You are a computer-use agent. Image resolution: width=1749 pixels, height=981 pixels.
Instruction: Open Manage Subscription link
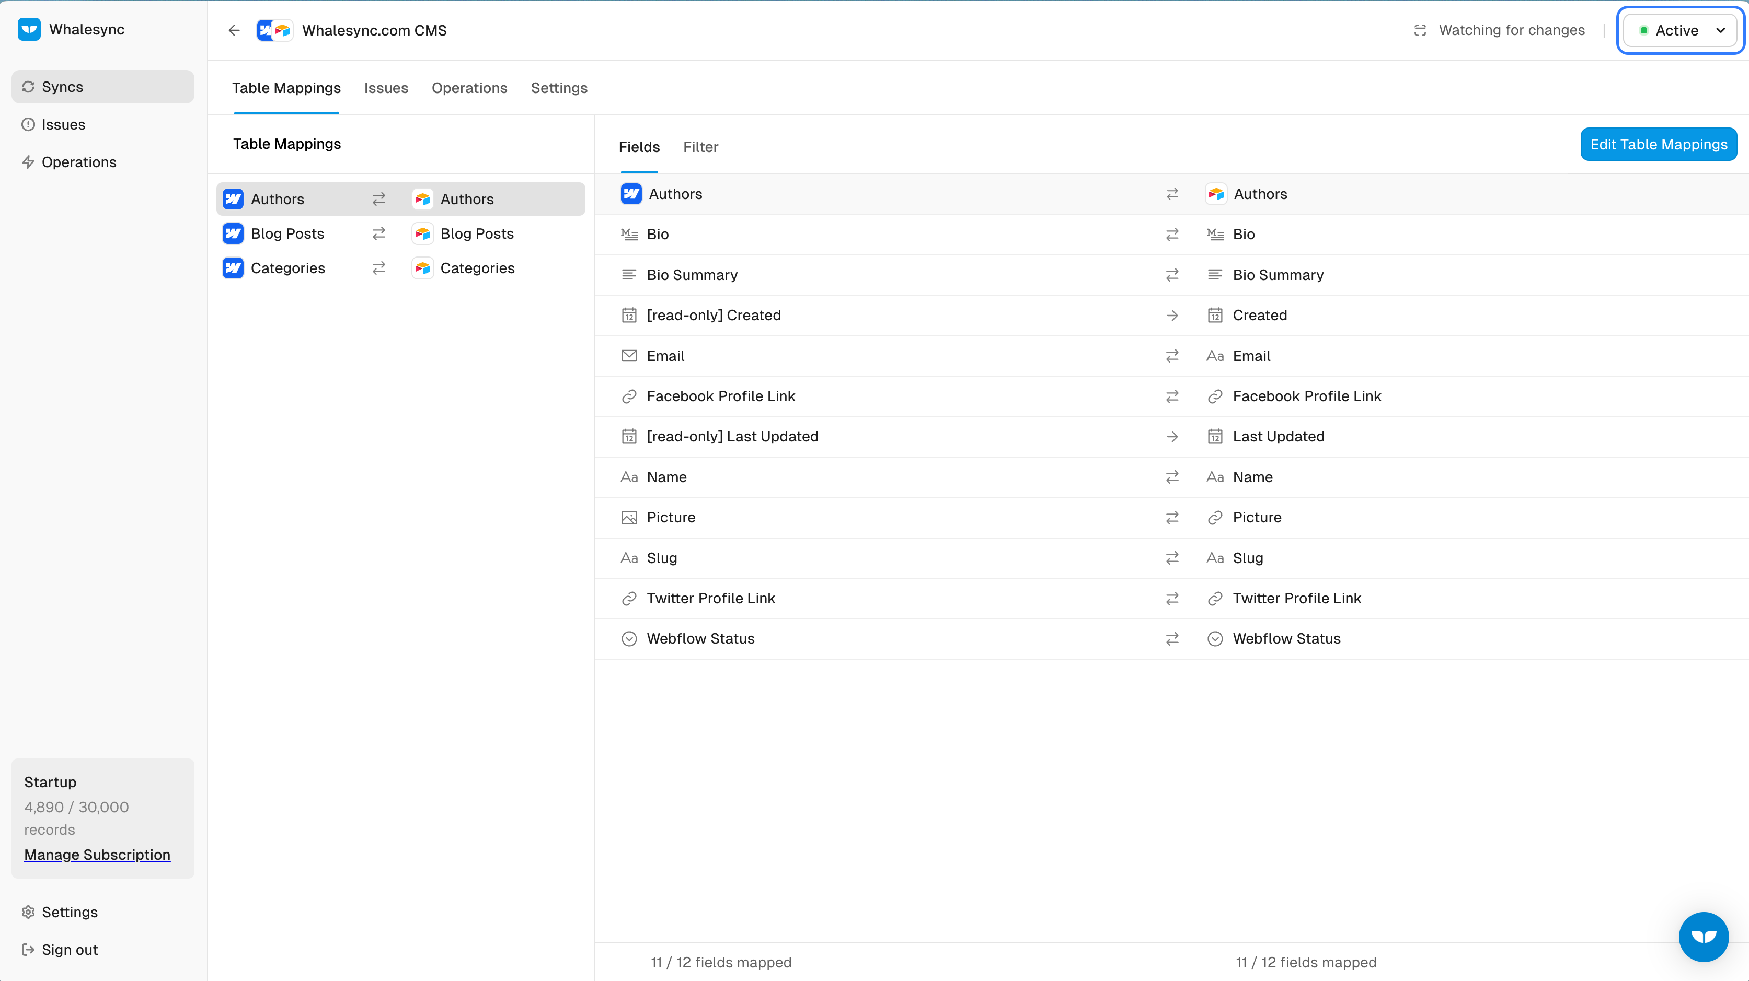click(x=97, y=856)
